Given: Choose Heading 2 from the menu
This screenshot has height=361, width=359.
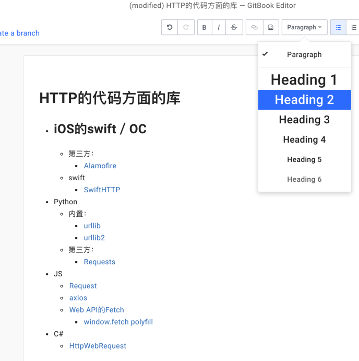Looking at the screenshot, I should 305,100.
